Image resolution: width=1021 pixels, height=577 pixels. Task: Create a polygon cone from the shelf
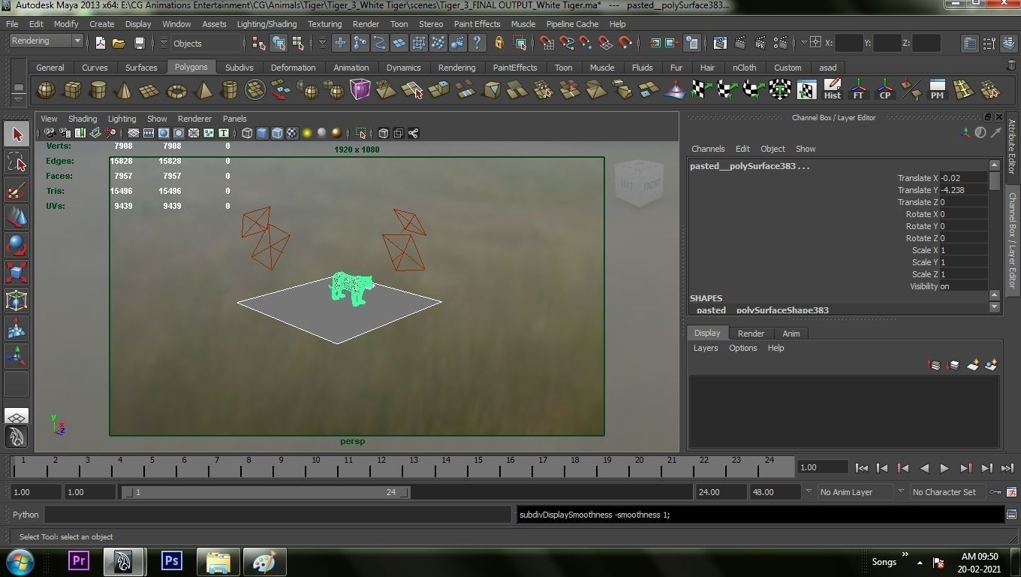click(124, 90)
